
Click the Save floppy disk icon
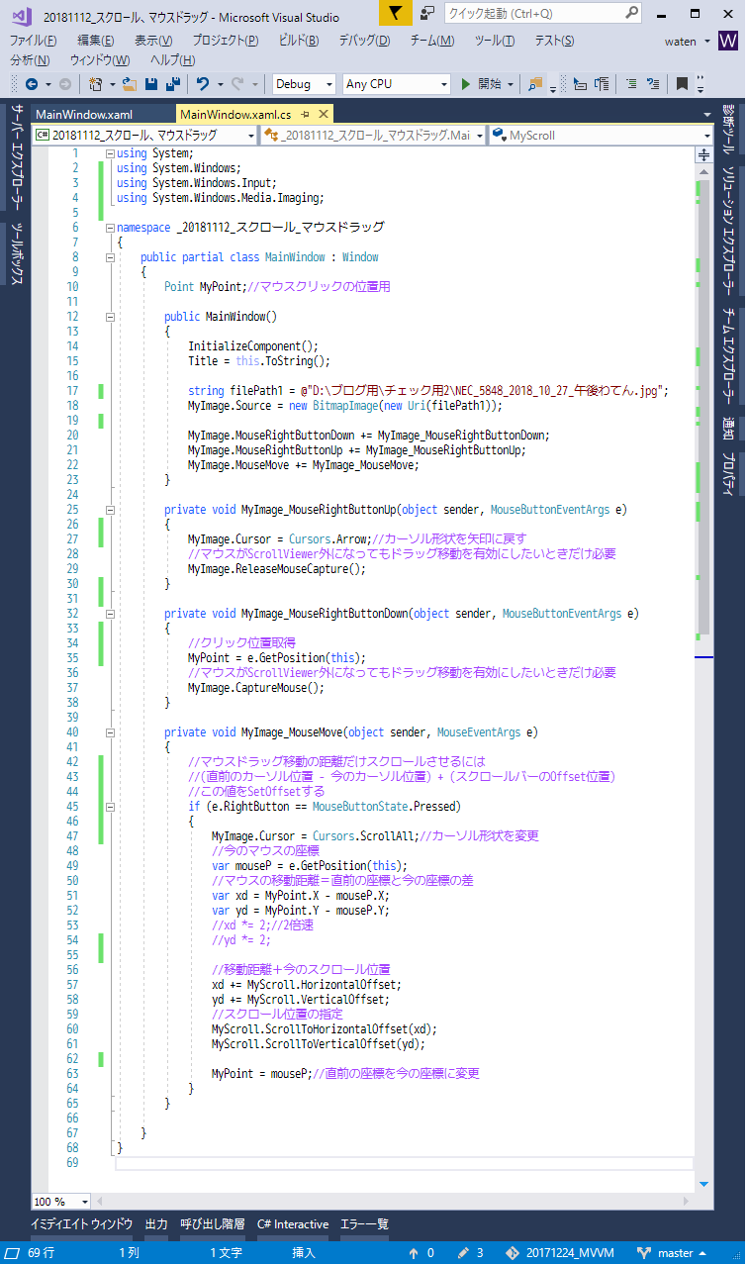[152, 84]
